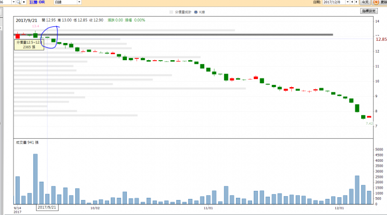Click the 7.42 low price label
387x215 pixels.
coord(369,124)
